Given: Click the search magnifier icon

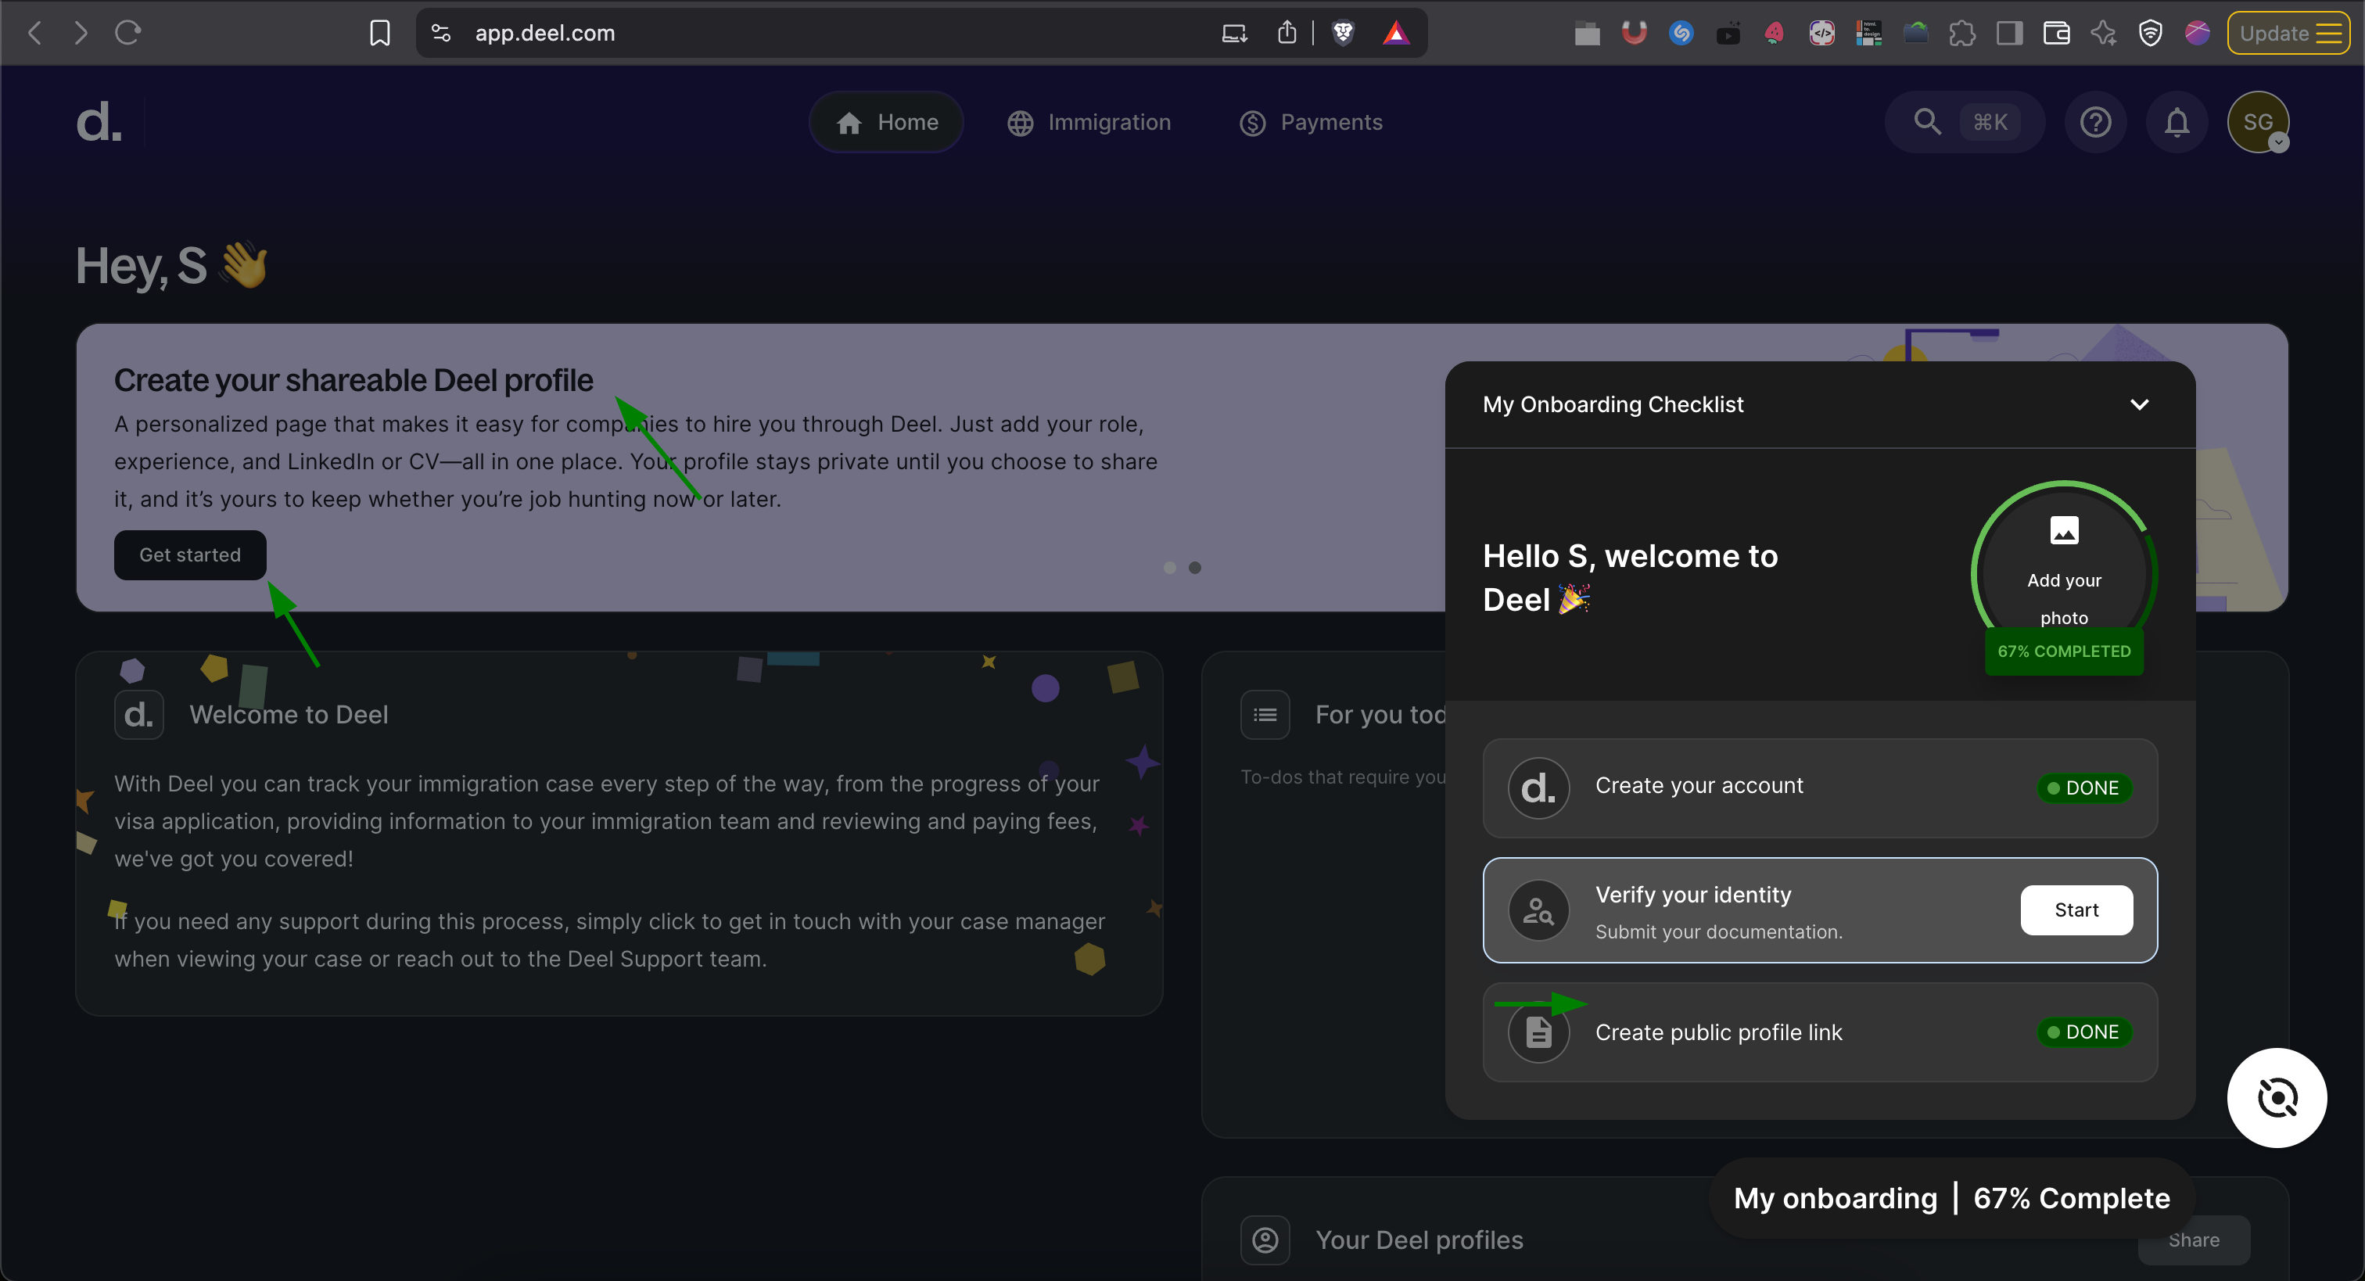Looking at the screenshot, I should 1927,122.
